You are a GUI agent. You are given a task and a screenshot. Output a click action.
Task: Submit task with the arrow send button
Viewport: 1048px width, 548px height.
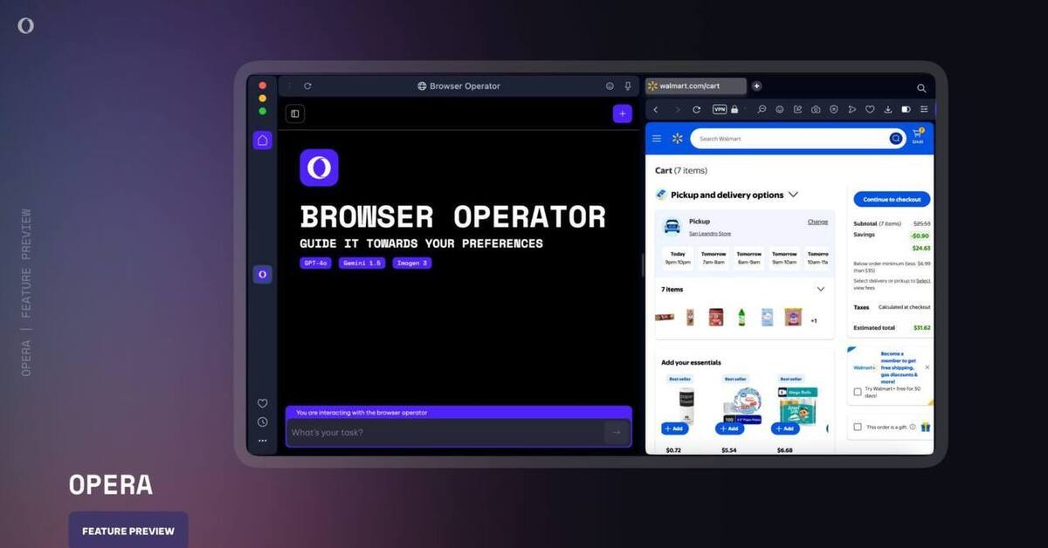[x=617, y=432]
